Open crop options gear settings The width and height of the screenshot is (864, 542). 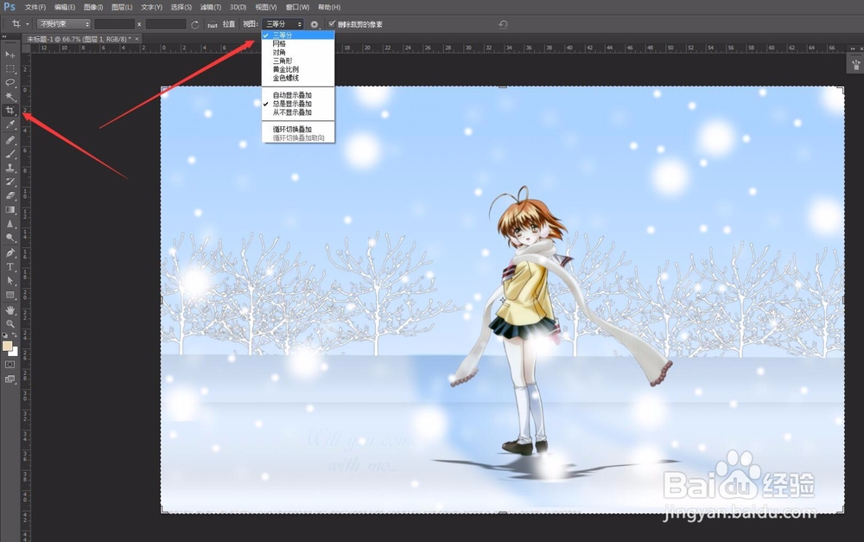tap(314, 24)
